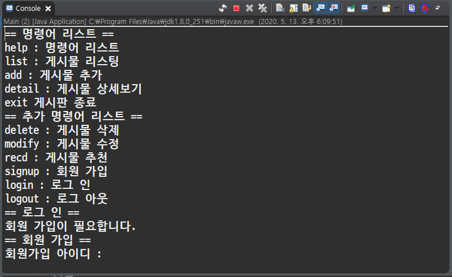The width and height of the screenshot is (452, 277).
Task: Click the 'delete : 게시물 삭제' line
Action: (x=62, y=130)
